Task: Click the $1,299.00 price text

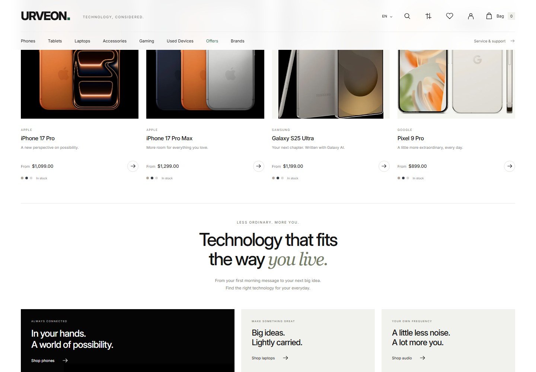Action: [168, 166]
